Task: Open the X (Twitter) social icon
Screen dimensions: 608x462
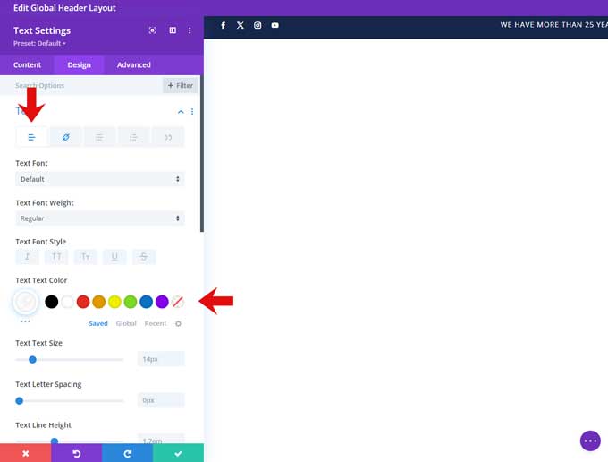Action: pos(241,25)
